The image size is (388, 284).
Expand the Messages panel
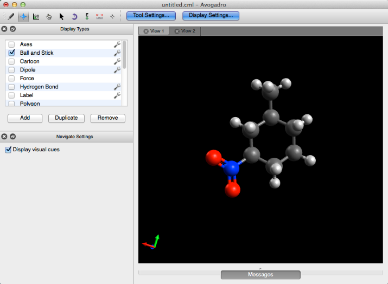point(260,274)
